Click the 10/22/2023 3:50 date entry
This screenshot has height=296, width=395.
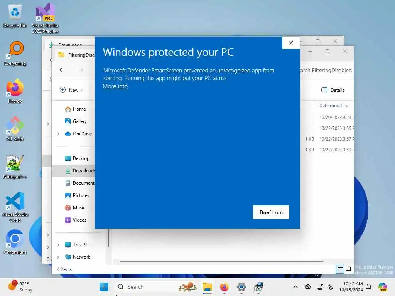tap(336, 150)
